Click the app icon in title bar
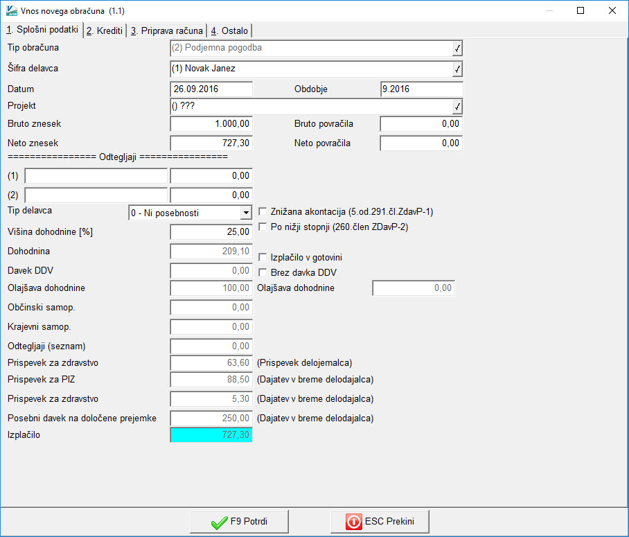 point(12,10)
